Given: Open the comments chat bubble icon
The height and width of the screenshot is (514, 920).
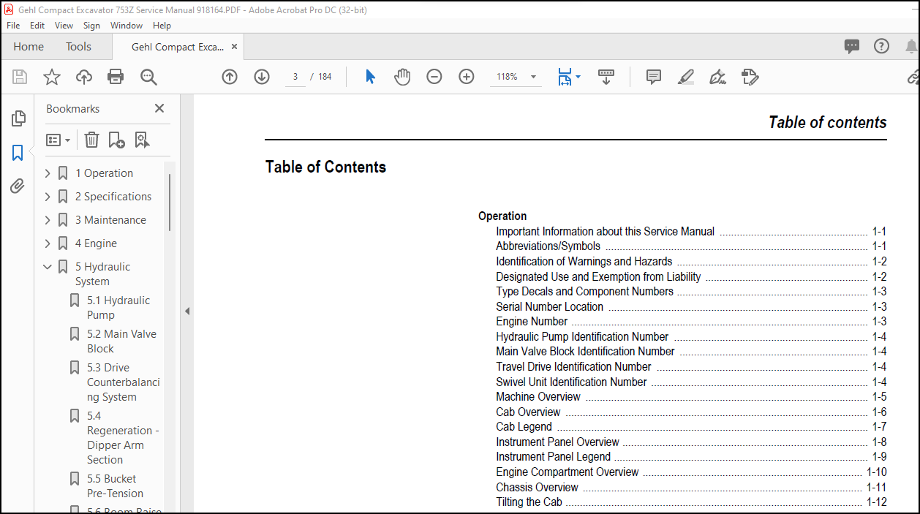Looking at the screenshot, I should pos(852,47).
